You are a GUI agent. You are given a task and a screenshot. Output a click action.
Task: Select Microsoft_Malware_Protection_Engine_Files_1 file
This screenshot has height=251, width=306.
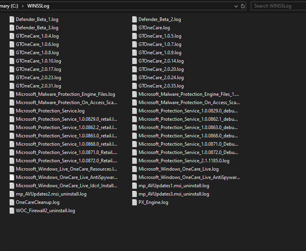tap(186, 94)
